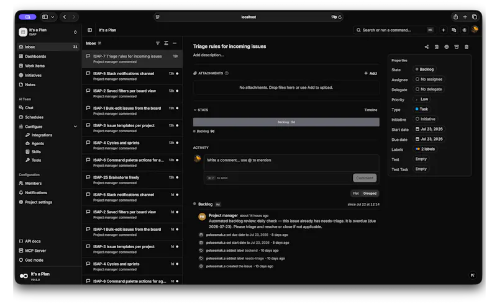The image size is (497, 304).
Task: Click Add to upload an attachment
Action: click(x=370, y=73)
